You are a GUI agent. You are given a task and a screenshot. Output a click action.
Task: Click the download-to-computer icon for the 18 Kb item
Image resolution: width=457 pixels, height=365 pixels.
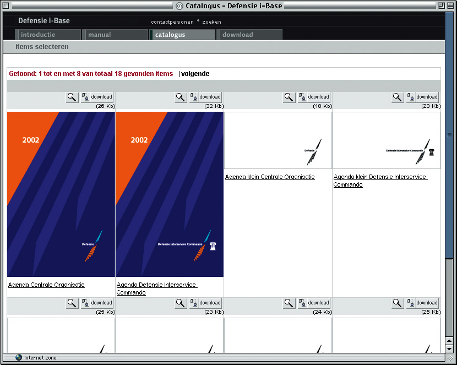[x=302, y=97]
